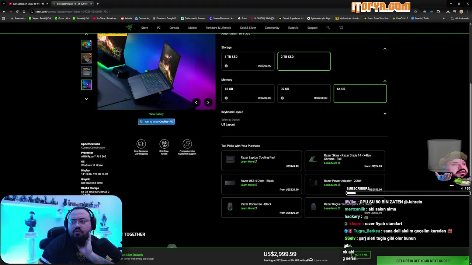Select the 2 TB SSD storage option
Viewport: 472px width, 265px height.
pos(304,61)
